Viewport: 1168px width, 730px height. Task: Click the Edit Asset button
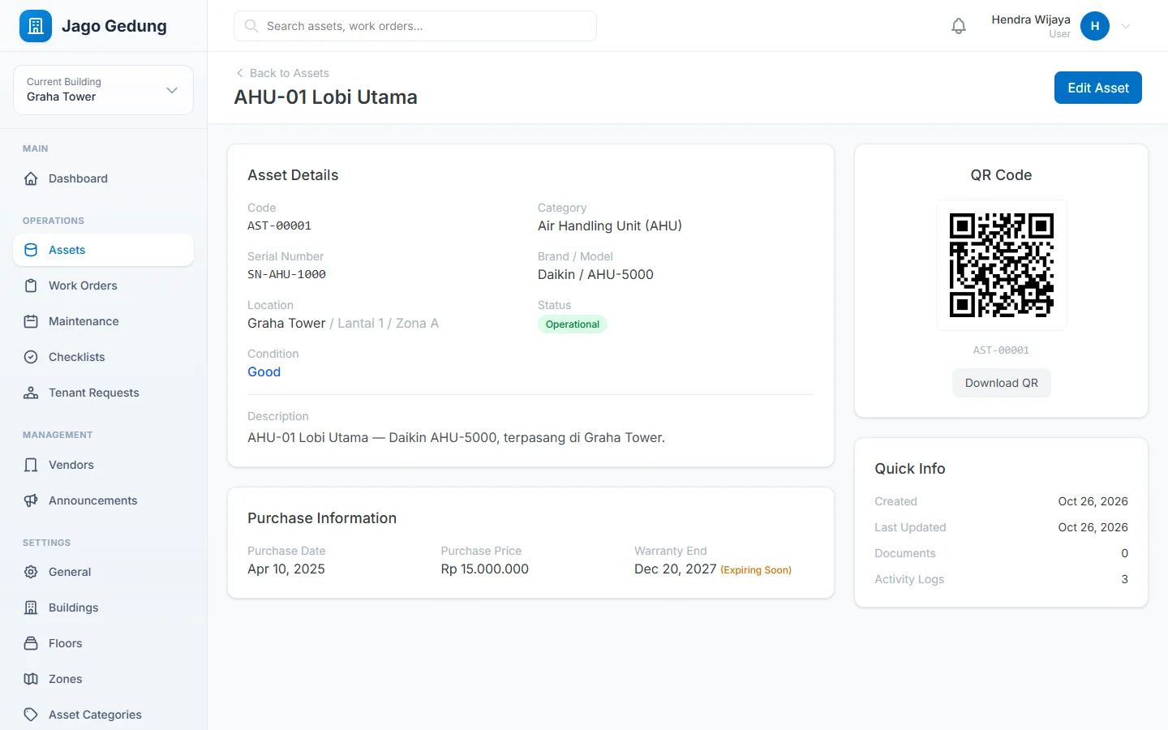[1098, 88]
